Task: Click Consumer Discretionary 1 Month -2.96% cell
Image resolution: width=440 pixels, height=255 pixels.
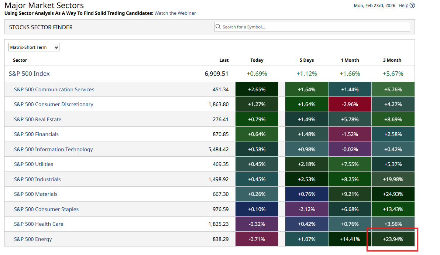Action: tap(350, 105)
